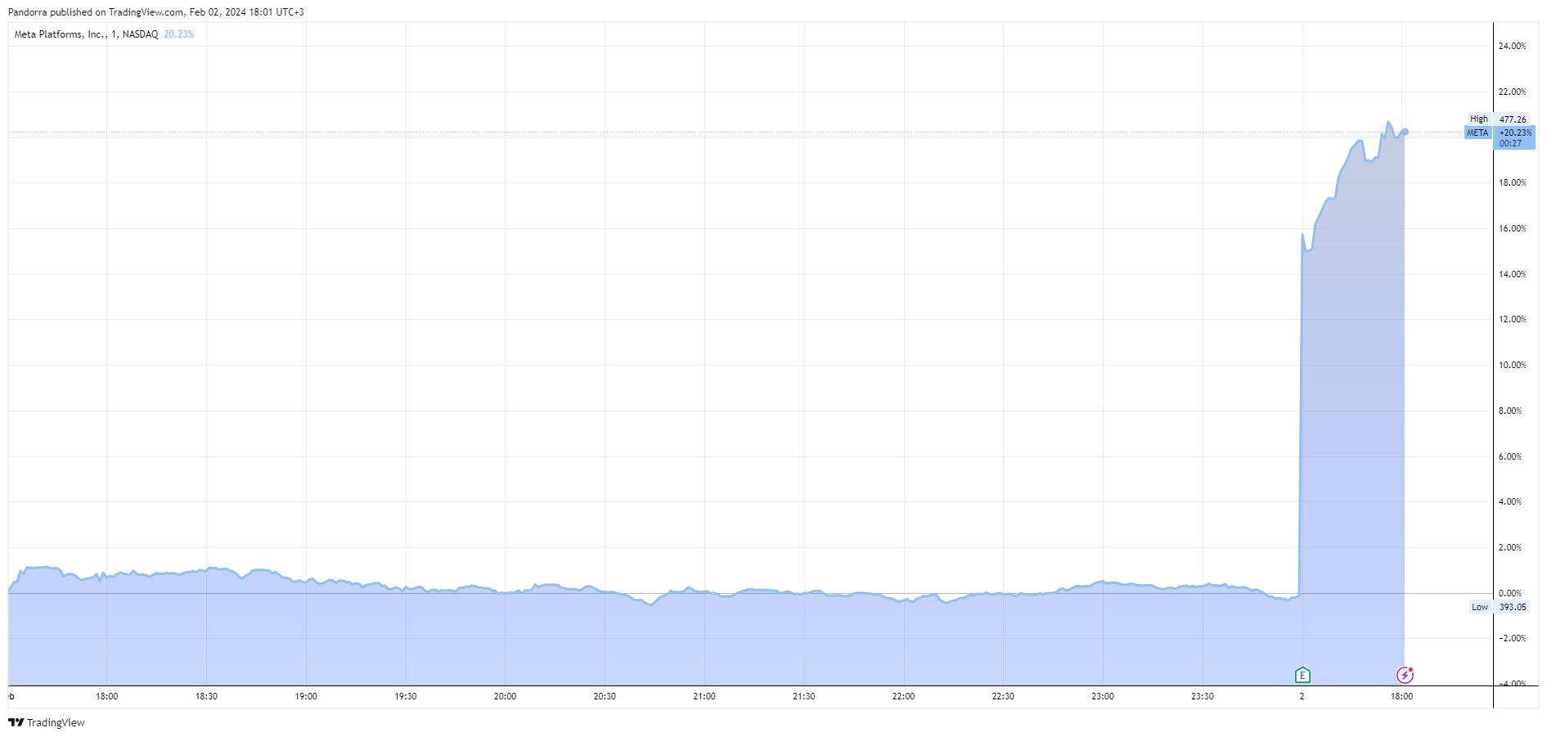
Task: Click the blue META tag on the price axis
Action: (1477, 133)
